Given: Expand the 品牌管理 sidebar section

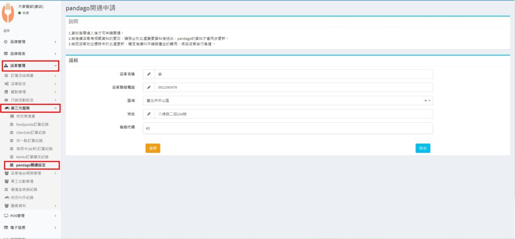Looking at the screenshot, I should pos(30,42).
